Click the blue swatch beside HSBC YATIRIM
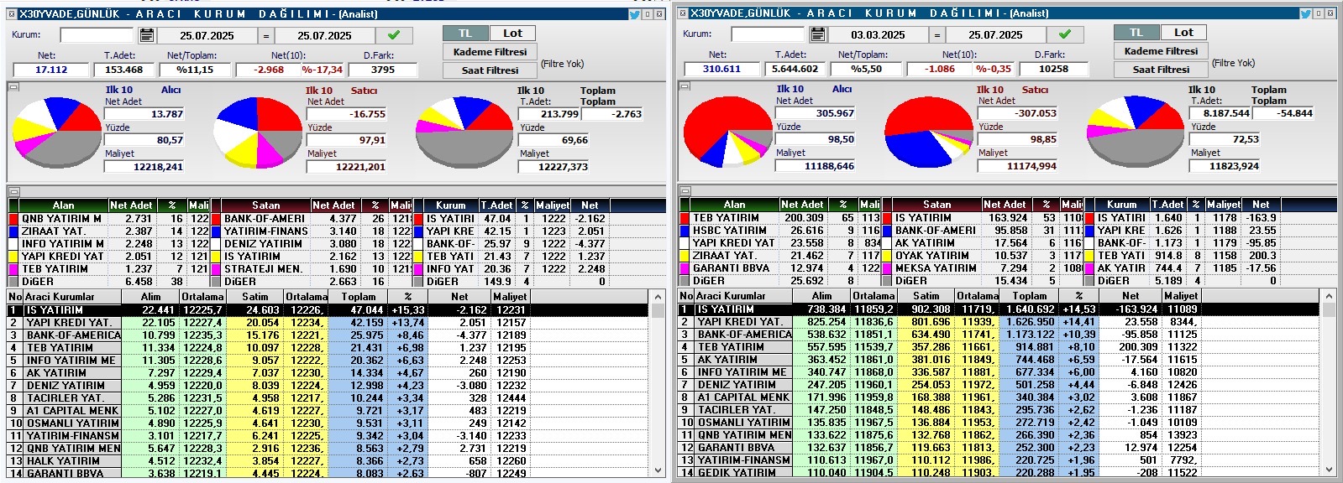This screenshot has width=1343, height=483. (685, 231)
